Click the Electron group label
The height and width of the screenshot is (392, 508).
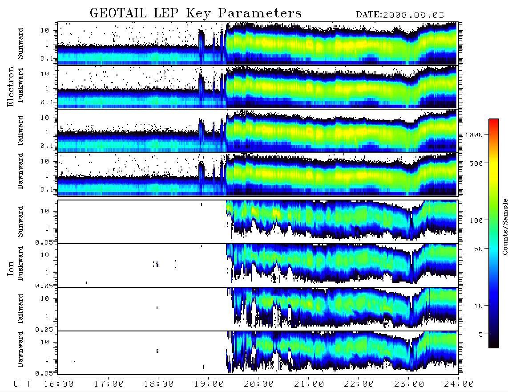[10, 86]
